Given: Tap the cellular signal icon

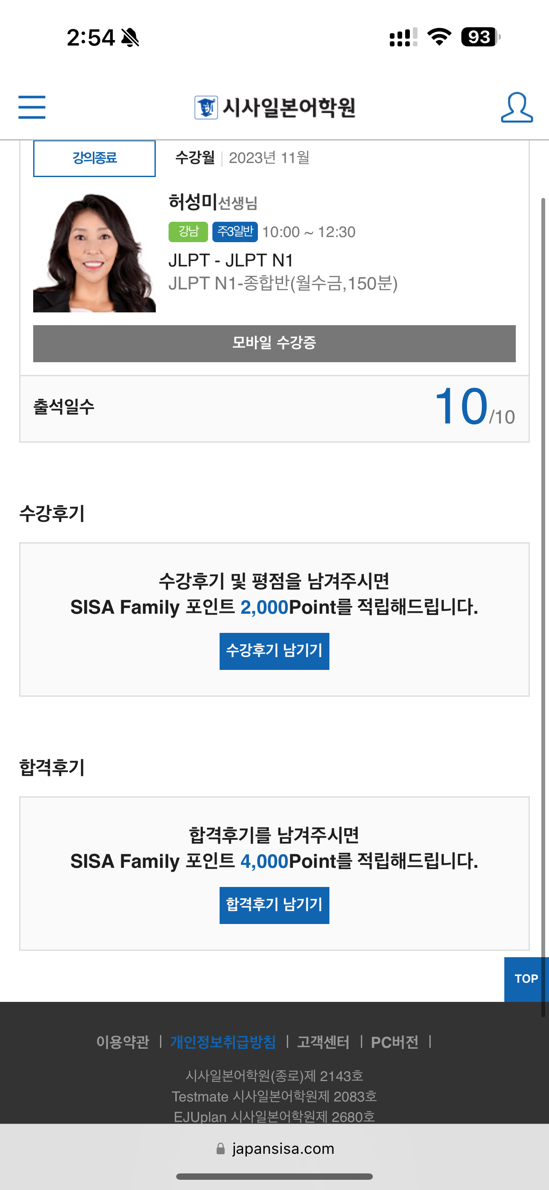Looking at the screenshot, I should (x=403, y=37).
